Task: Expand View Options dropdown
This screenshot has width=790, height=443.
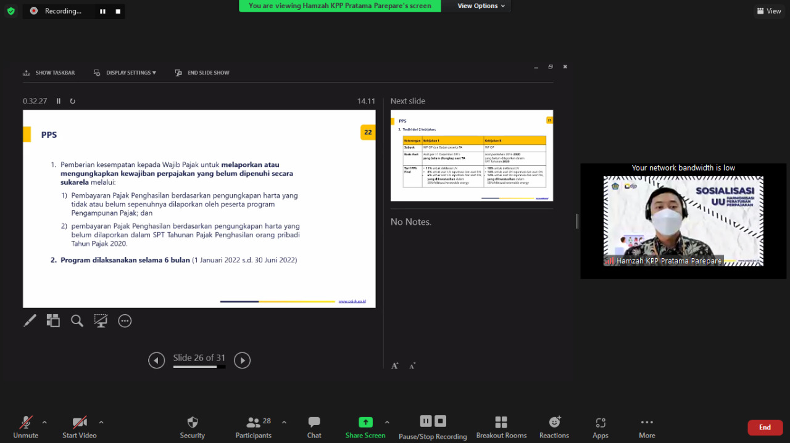Action: [481, 6]
